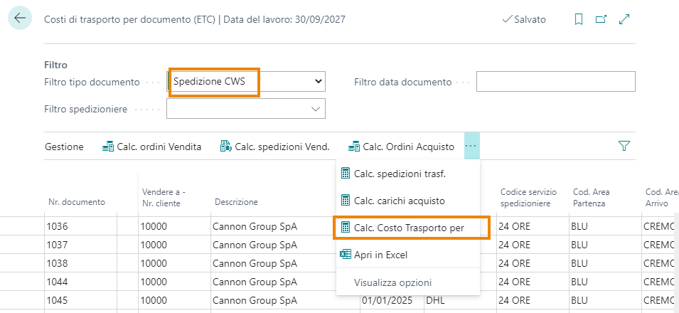Click Nr. documento column header
The width and height of the screenshot is (679, 313).
pyautogui.click(x=77, y=202)
